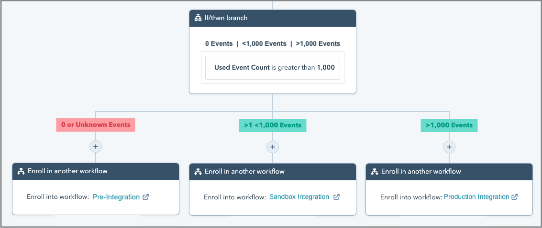Click 'Enroll into workflow:' text before Production Integration
The image size is (542, 228).
click(x=411, y=197)
